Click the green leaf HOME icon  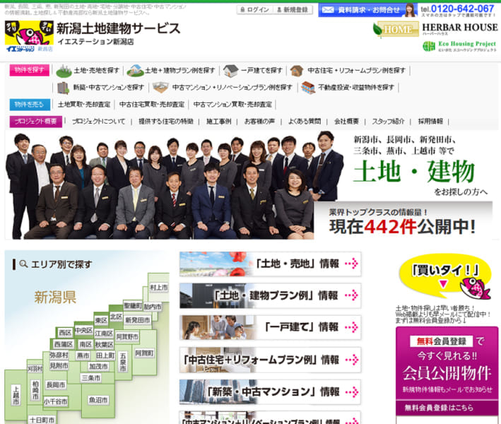pyautogui.click(x=396, y=30)
